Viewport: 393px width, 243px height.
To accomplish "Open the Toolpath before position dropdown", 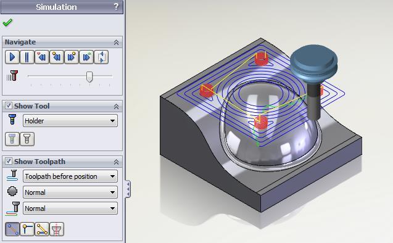I will pos(70,176).
